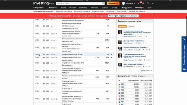187x105 pixels.
Task: Switch popular articles to Новости tab
Action: tap(131, 27)
